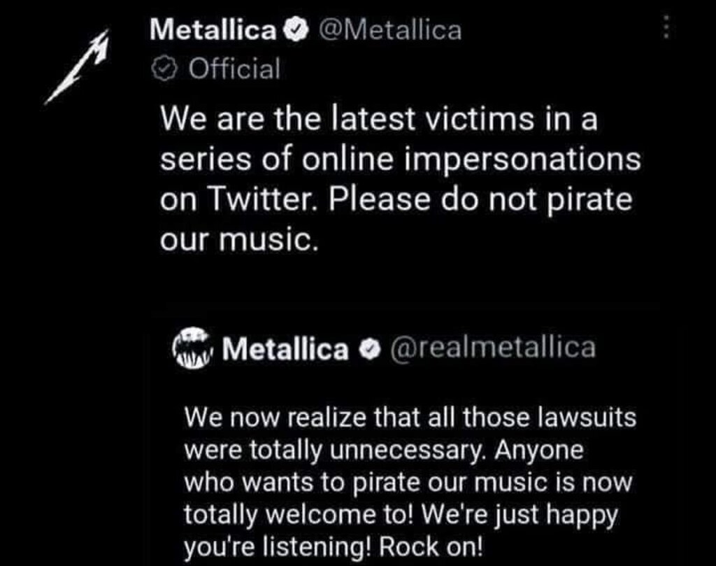Click the "Official" account label
Image resolution: width=716 pixels, height=566 pixels.
[x=234, y=69]
